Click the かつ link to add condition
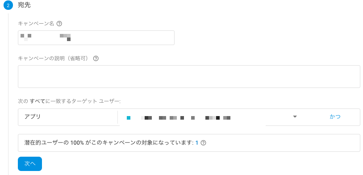 335,117
